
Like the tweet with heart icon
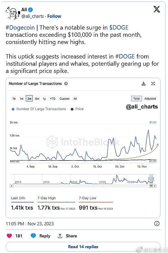[x=9, y=236]
